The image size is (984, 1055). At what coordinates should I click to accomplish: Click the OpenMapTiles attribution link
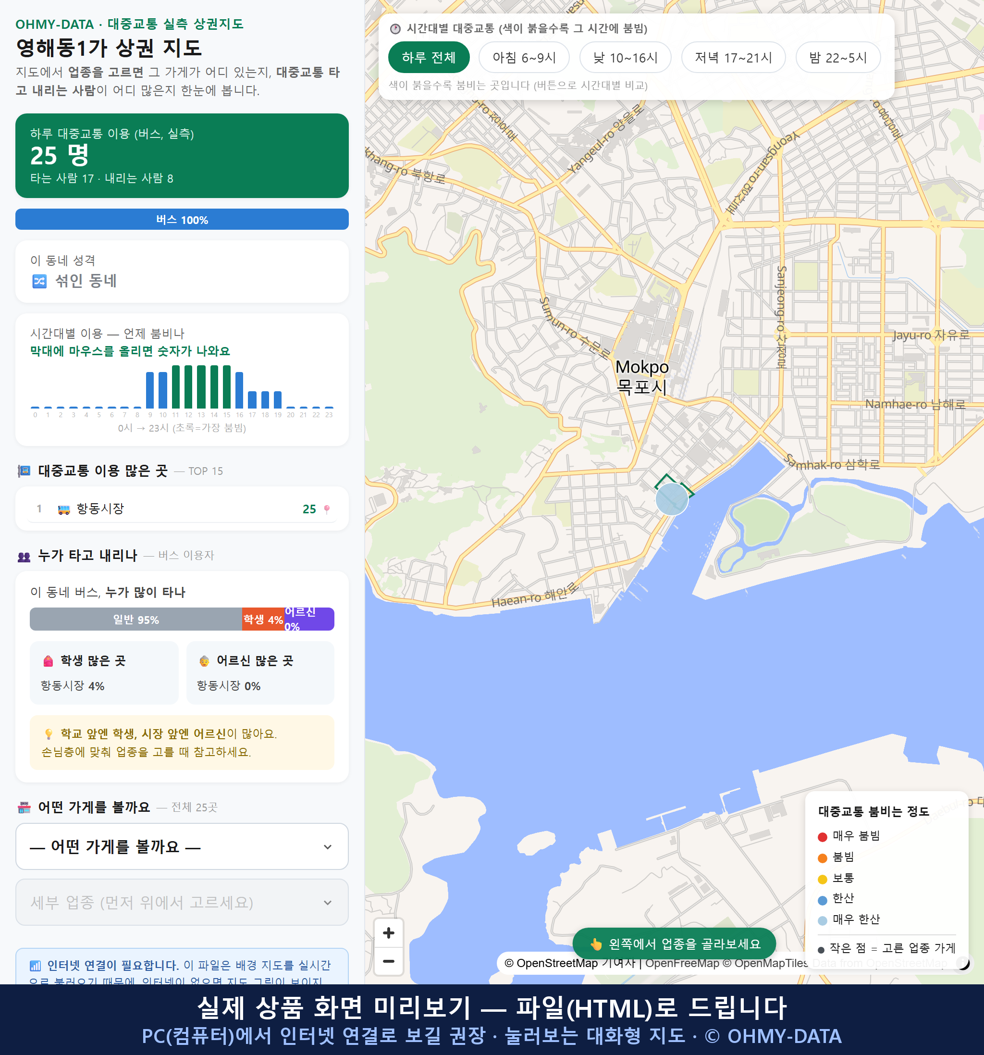[x=765, y=963]
